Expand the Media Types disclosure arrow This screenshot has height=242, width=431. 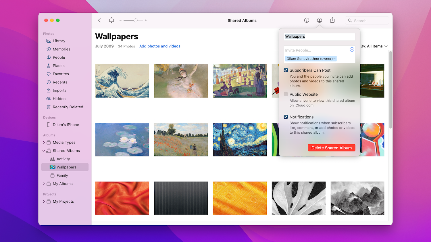(44, 142)
